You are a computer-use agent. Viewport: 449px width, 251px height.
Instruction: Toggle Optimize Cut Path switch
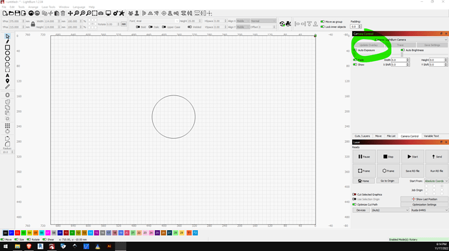click(354, 204)
